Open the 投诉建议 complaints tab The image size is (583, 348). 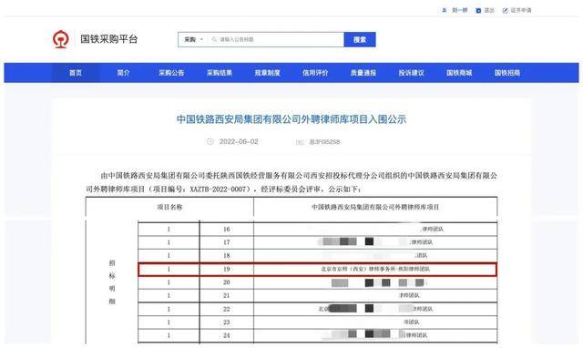click(411, 73)
